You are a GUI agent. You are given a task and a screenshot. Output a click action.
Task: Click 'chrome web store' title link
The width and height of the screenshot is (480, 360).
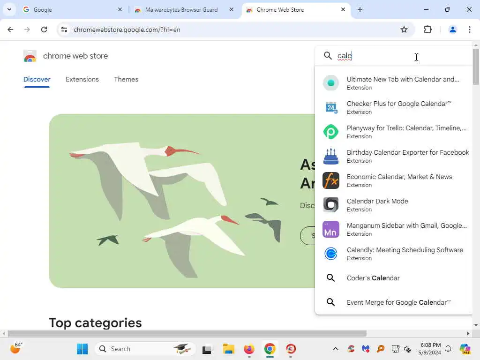click(75, 56)
